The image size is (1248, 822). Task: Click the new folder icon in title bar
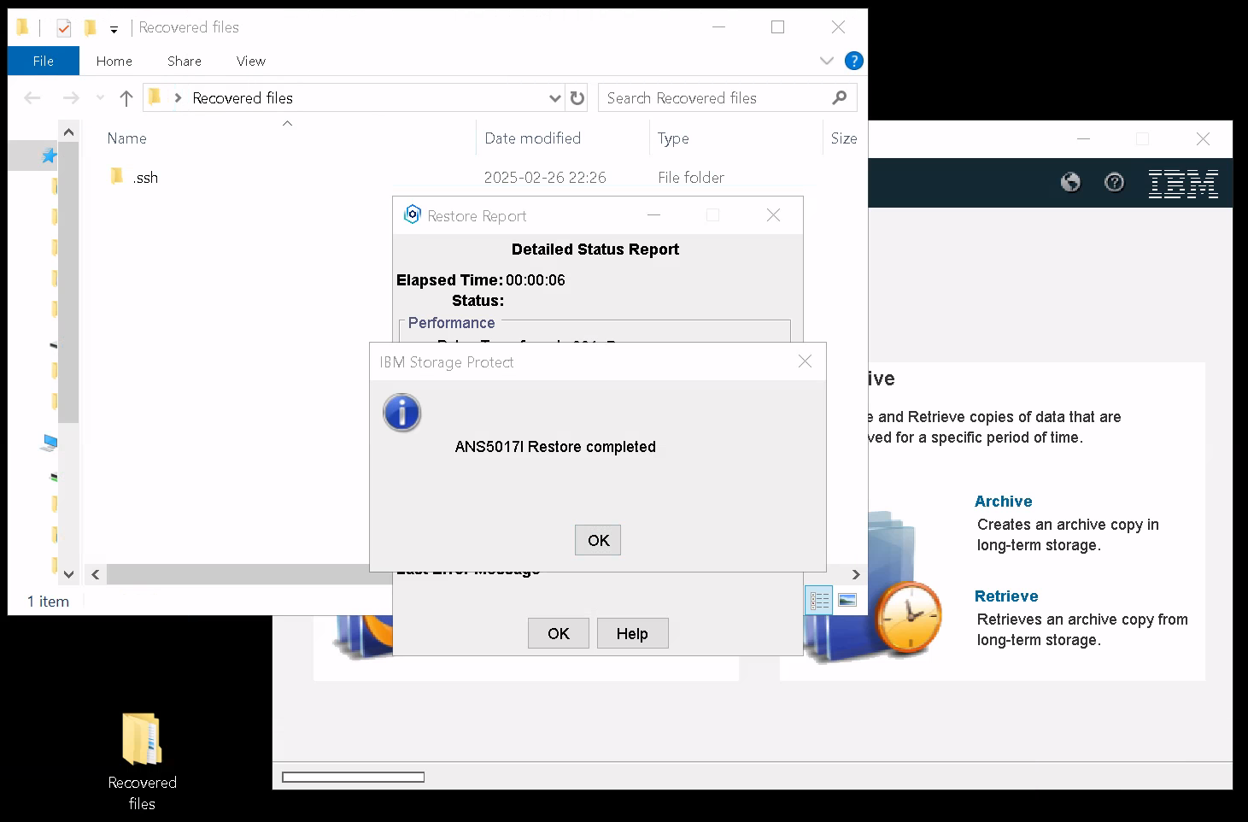click(90, 28)
